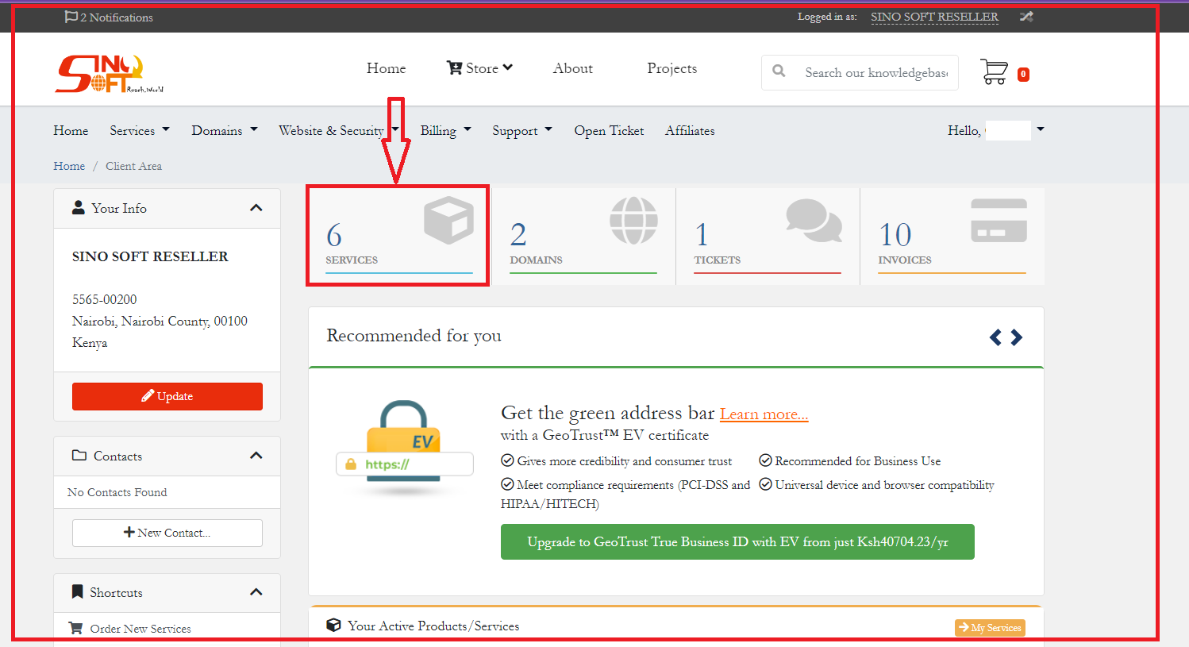Collapse the Shortcuts panel

256,592
